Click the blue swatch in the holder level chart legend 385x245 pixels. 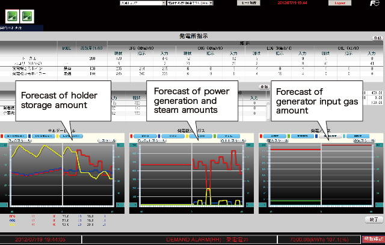pyautogui.click(x=29, y=136)
